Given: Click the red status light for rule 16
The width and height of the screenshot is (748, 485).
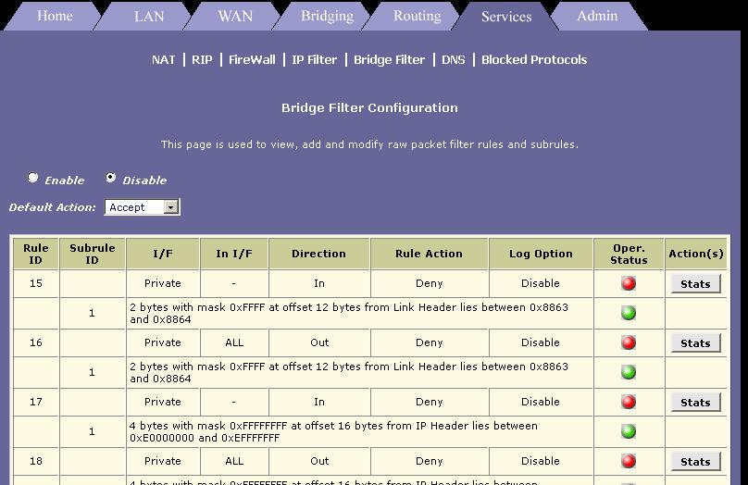Looking at the screenshot, I should tap(629, 342).
